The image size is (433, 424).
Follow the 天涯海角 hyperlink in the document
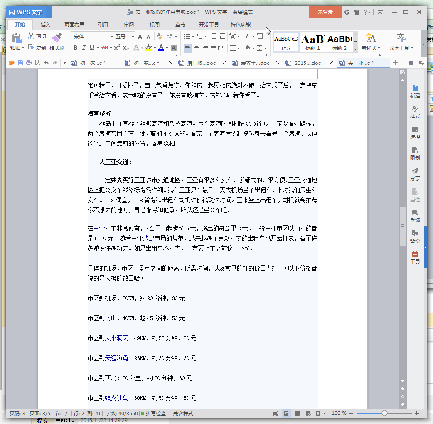(x=116, y=358)
